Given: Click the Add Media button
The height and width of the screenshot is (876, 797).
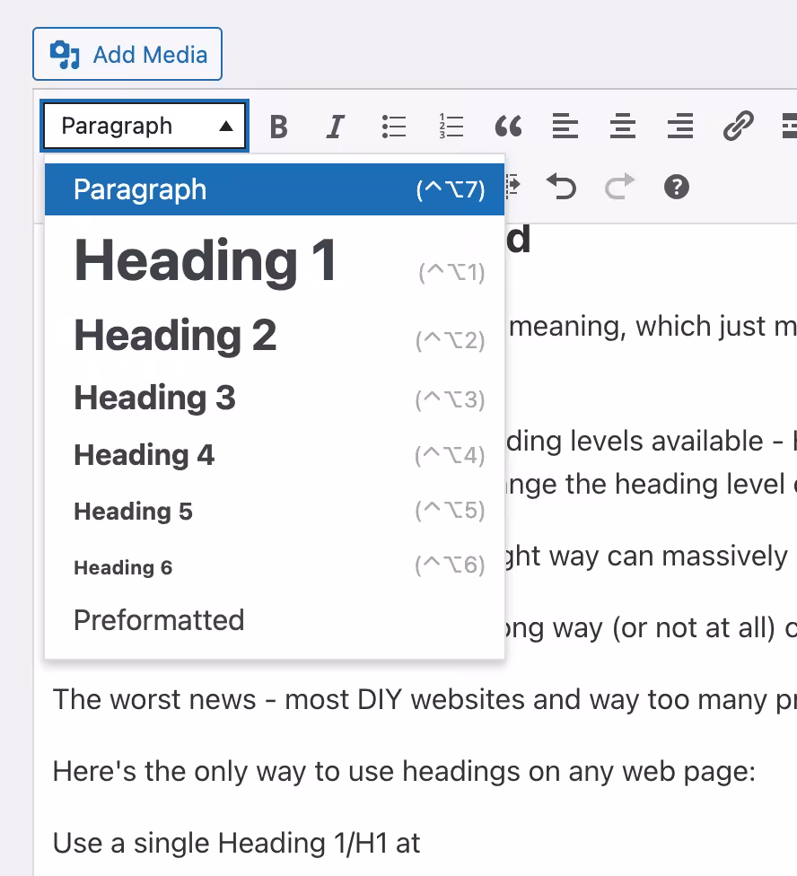Looking at the screenshot, I should pyautogui.click(x=127, y=54).
